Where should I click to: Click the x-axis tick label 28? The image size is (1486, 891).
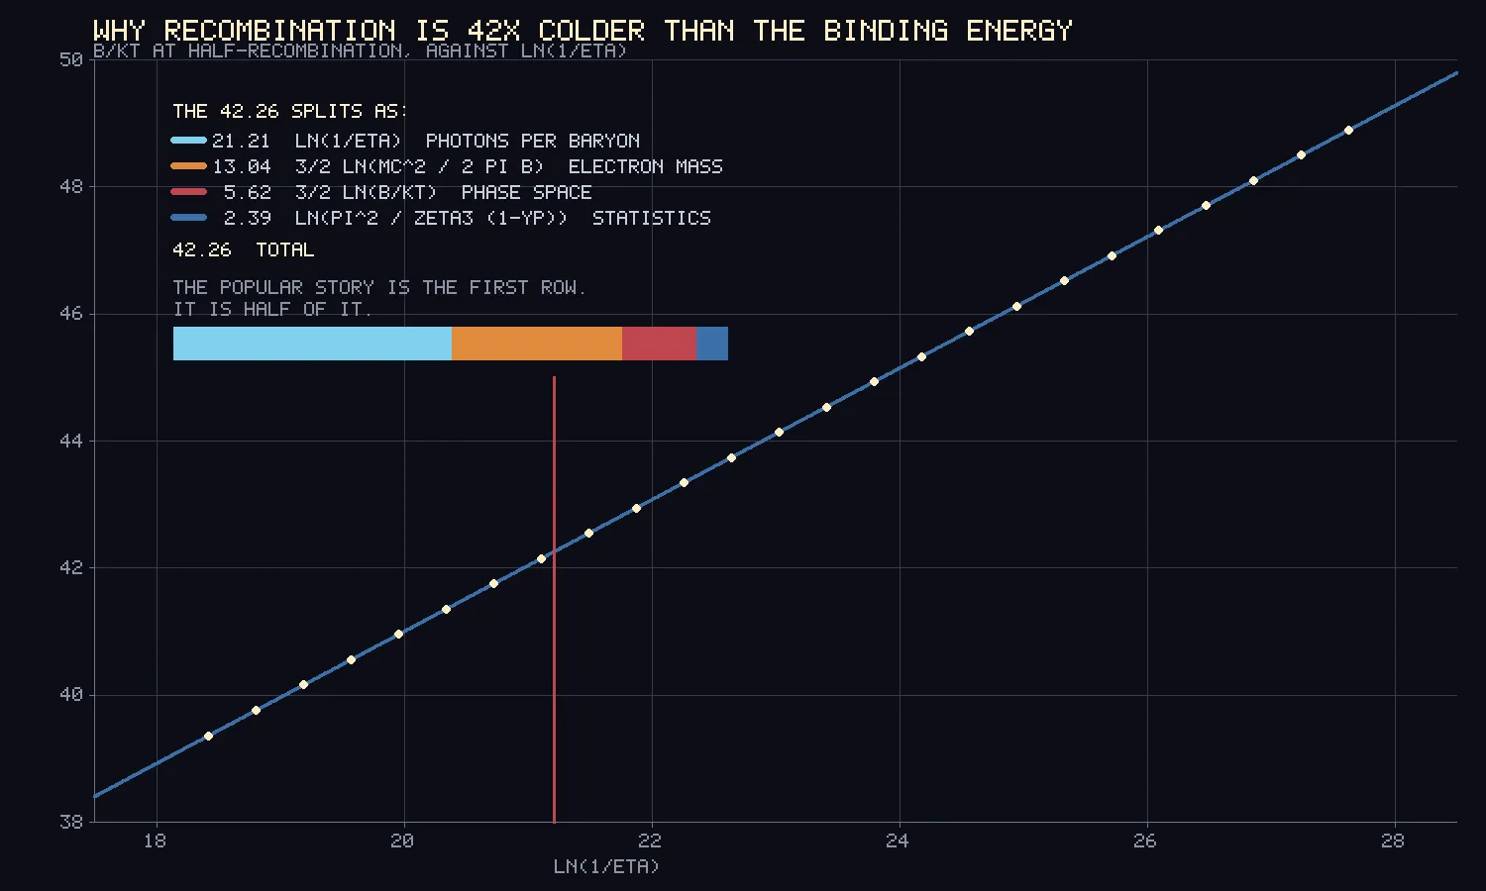1393,841
